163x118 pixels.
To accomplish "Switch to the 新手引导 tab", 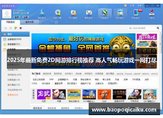I will 30,22.
